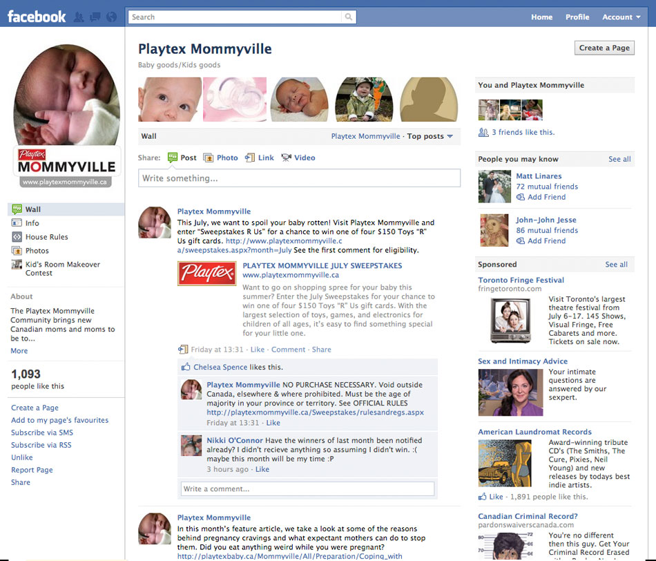Screen dimensions: 656x561
Task: Click the 'Write a comment...' field
Action: 307,488
